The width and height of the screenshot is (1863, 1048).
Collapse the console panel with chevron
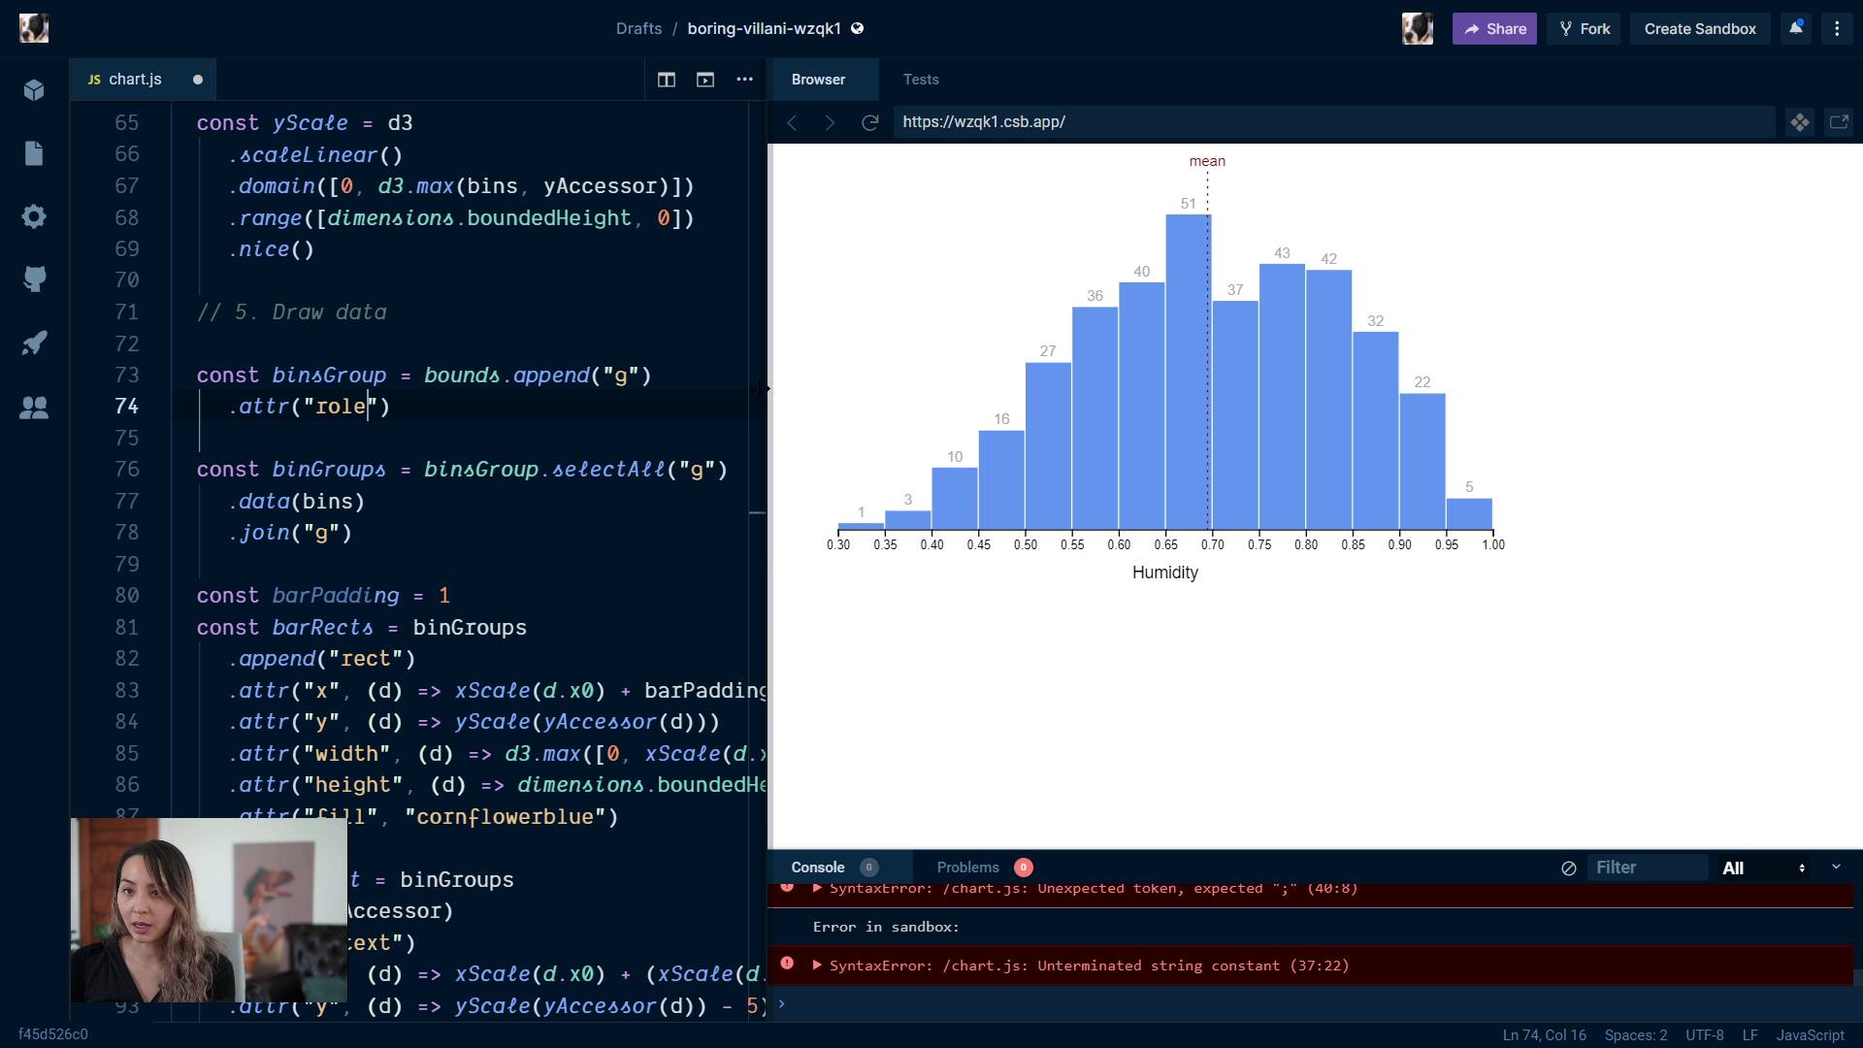click(1836, 867)
